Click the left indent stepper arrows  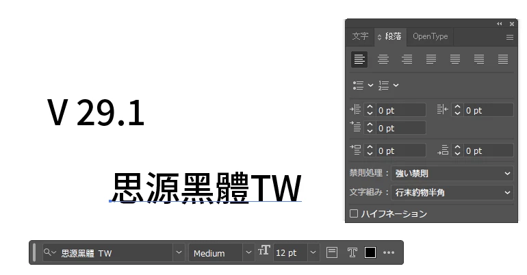[370, 110]
